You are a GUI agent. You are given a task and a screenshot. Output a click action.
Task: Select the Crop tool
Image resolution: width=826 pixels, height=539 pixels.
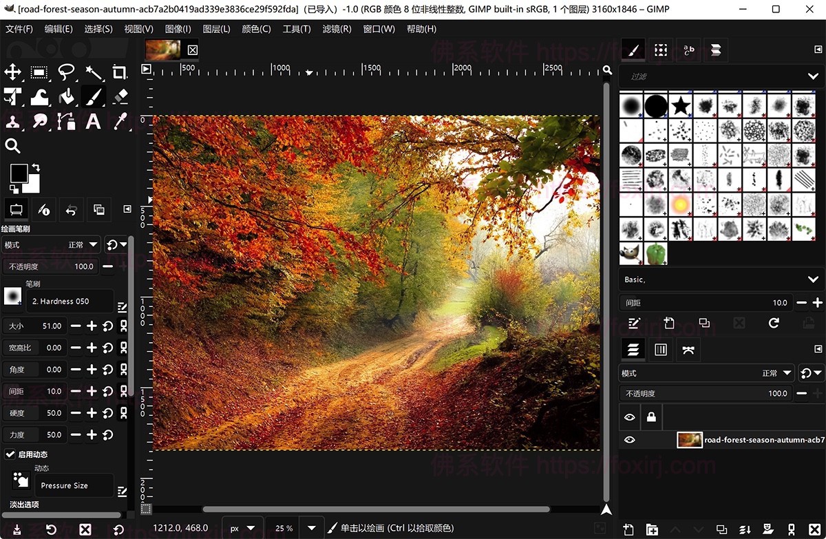click(121, 72)
